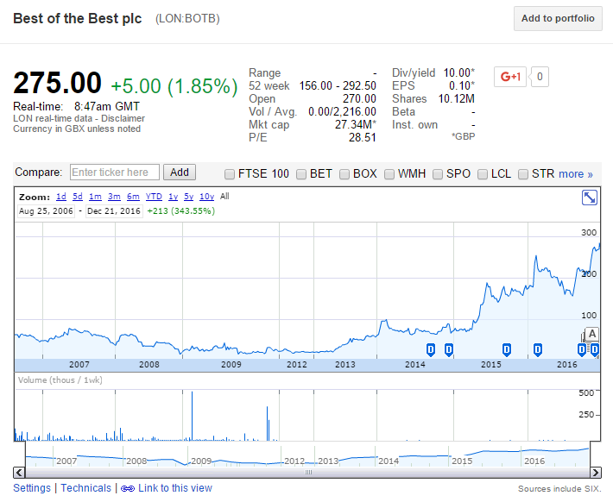Screen dimensions: 613x502
Task: Click the 2009 label on the mini timeline
Action: pyautogui.click(x=201, y=461)
